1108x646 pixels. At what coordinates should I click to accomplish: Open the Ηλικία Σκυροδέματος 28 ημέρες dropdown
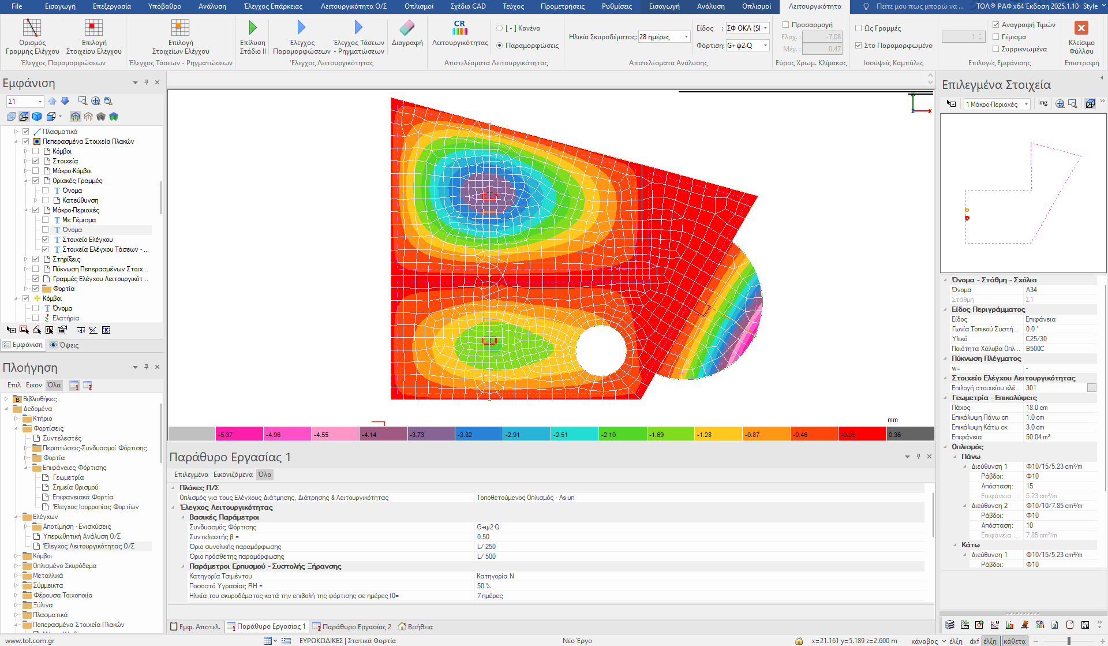point(686,37)
